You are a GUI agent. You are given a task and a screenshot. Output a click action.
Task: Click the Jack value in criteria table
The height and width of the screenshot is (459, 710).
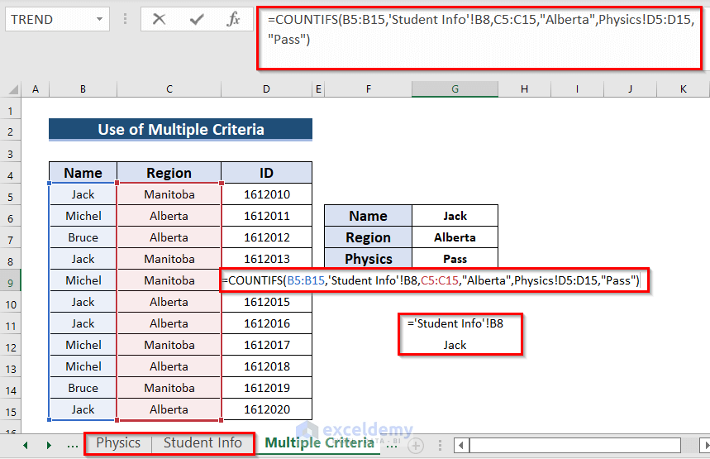(455, 216)
